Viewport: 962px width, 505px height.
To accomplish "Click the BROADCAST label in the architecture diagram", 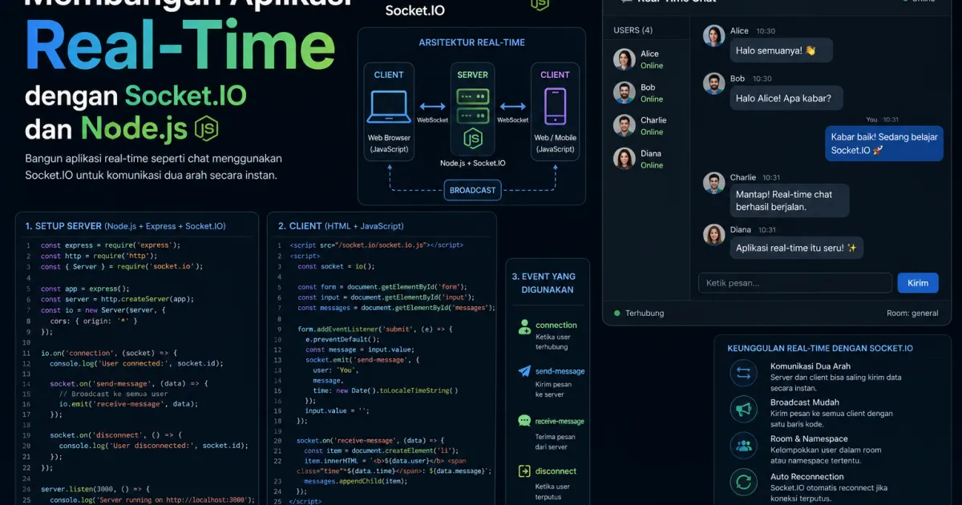I will pos(472,191).
